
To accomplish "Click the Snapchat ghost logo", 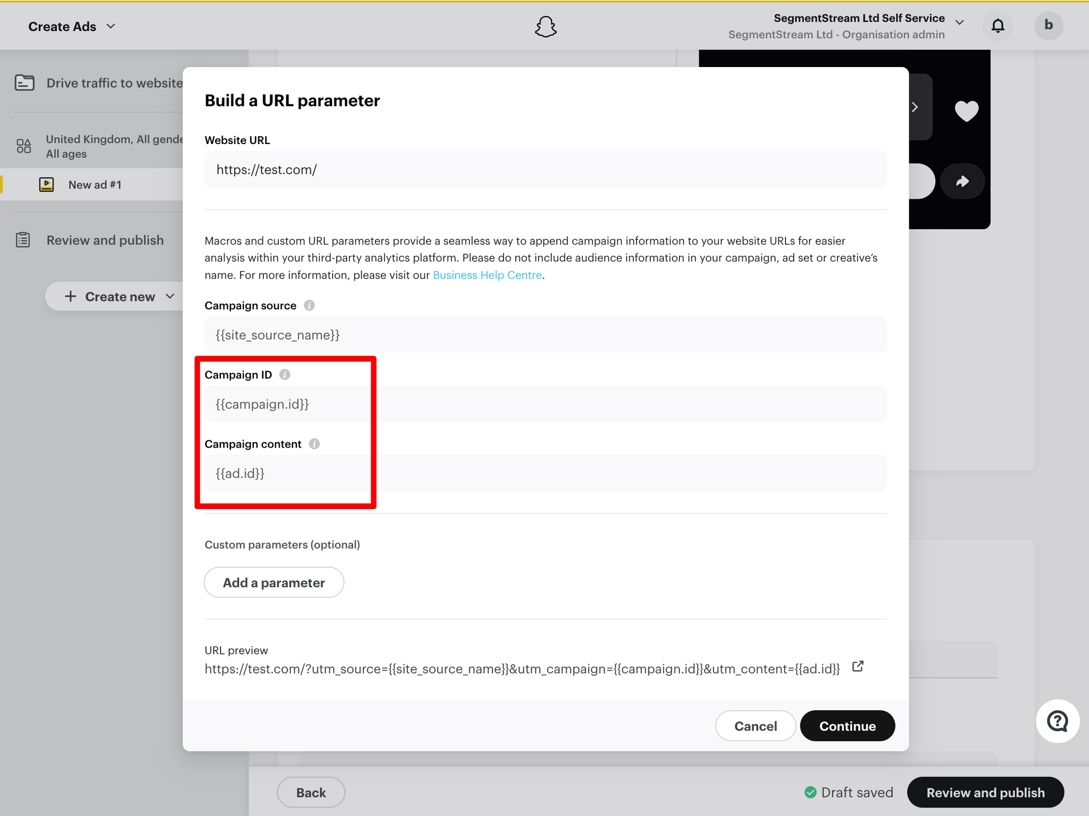I will [x=546, y=26].
